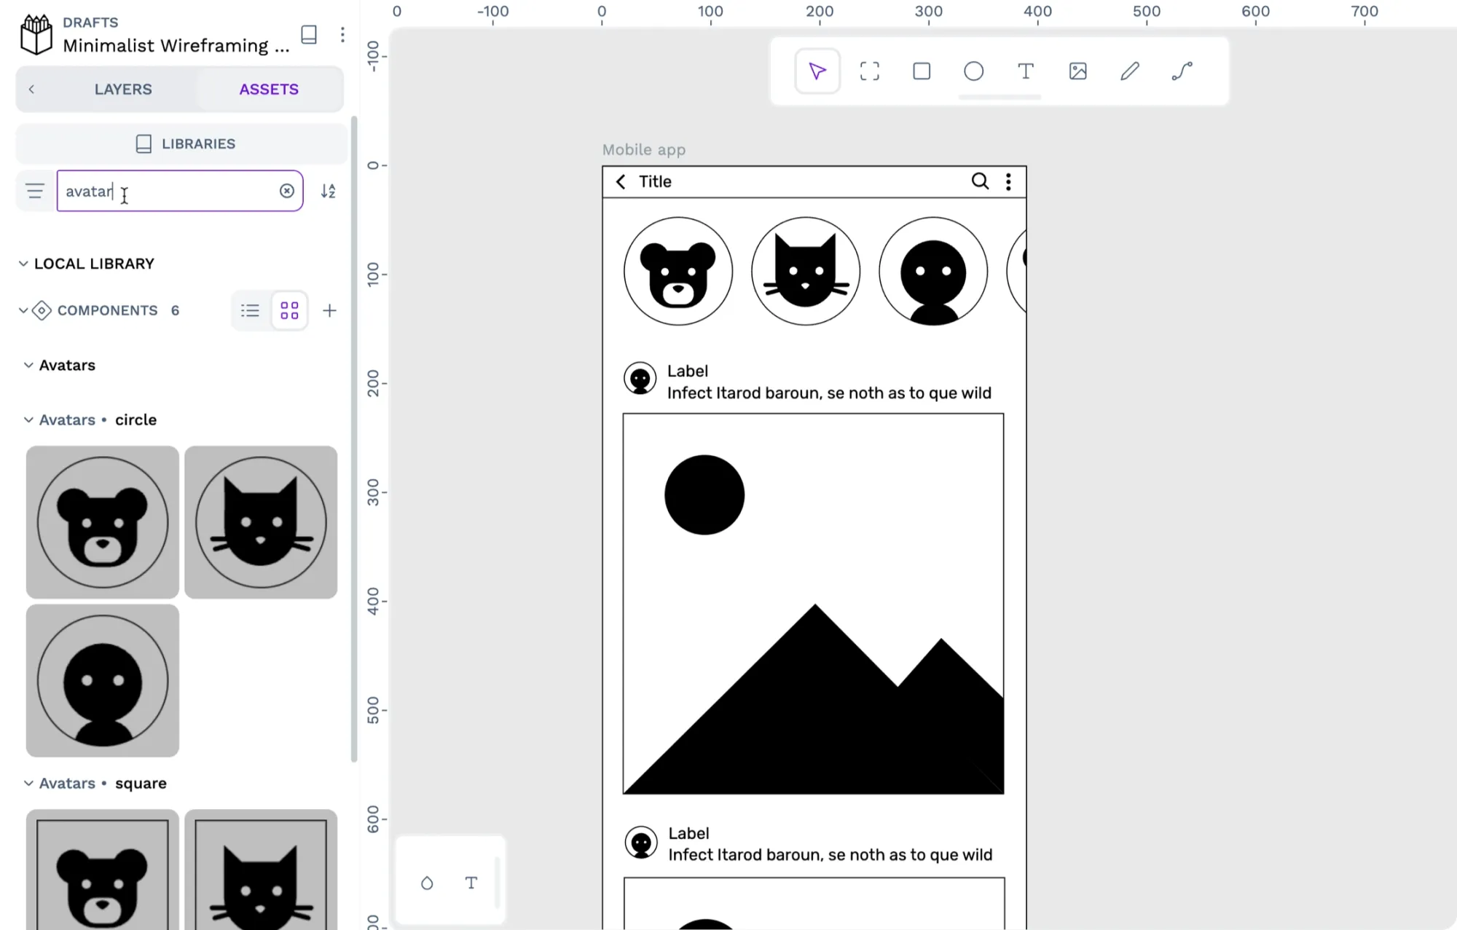This screenshot has width=1457, height=930.
Task: Enable the sort/filter toggle for assets
Action: (328, 191)
